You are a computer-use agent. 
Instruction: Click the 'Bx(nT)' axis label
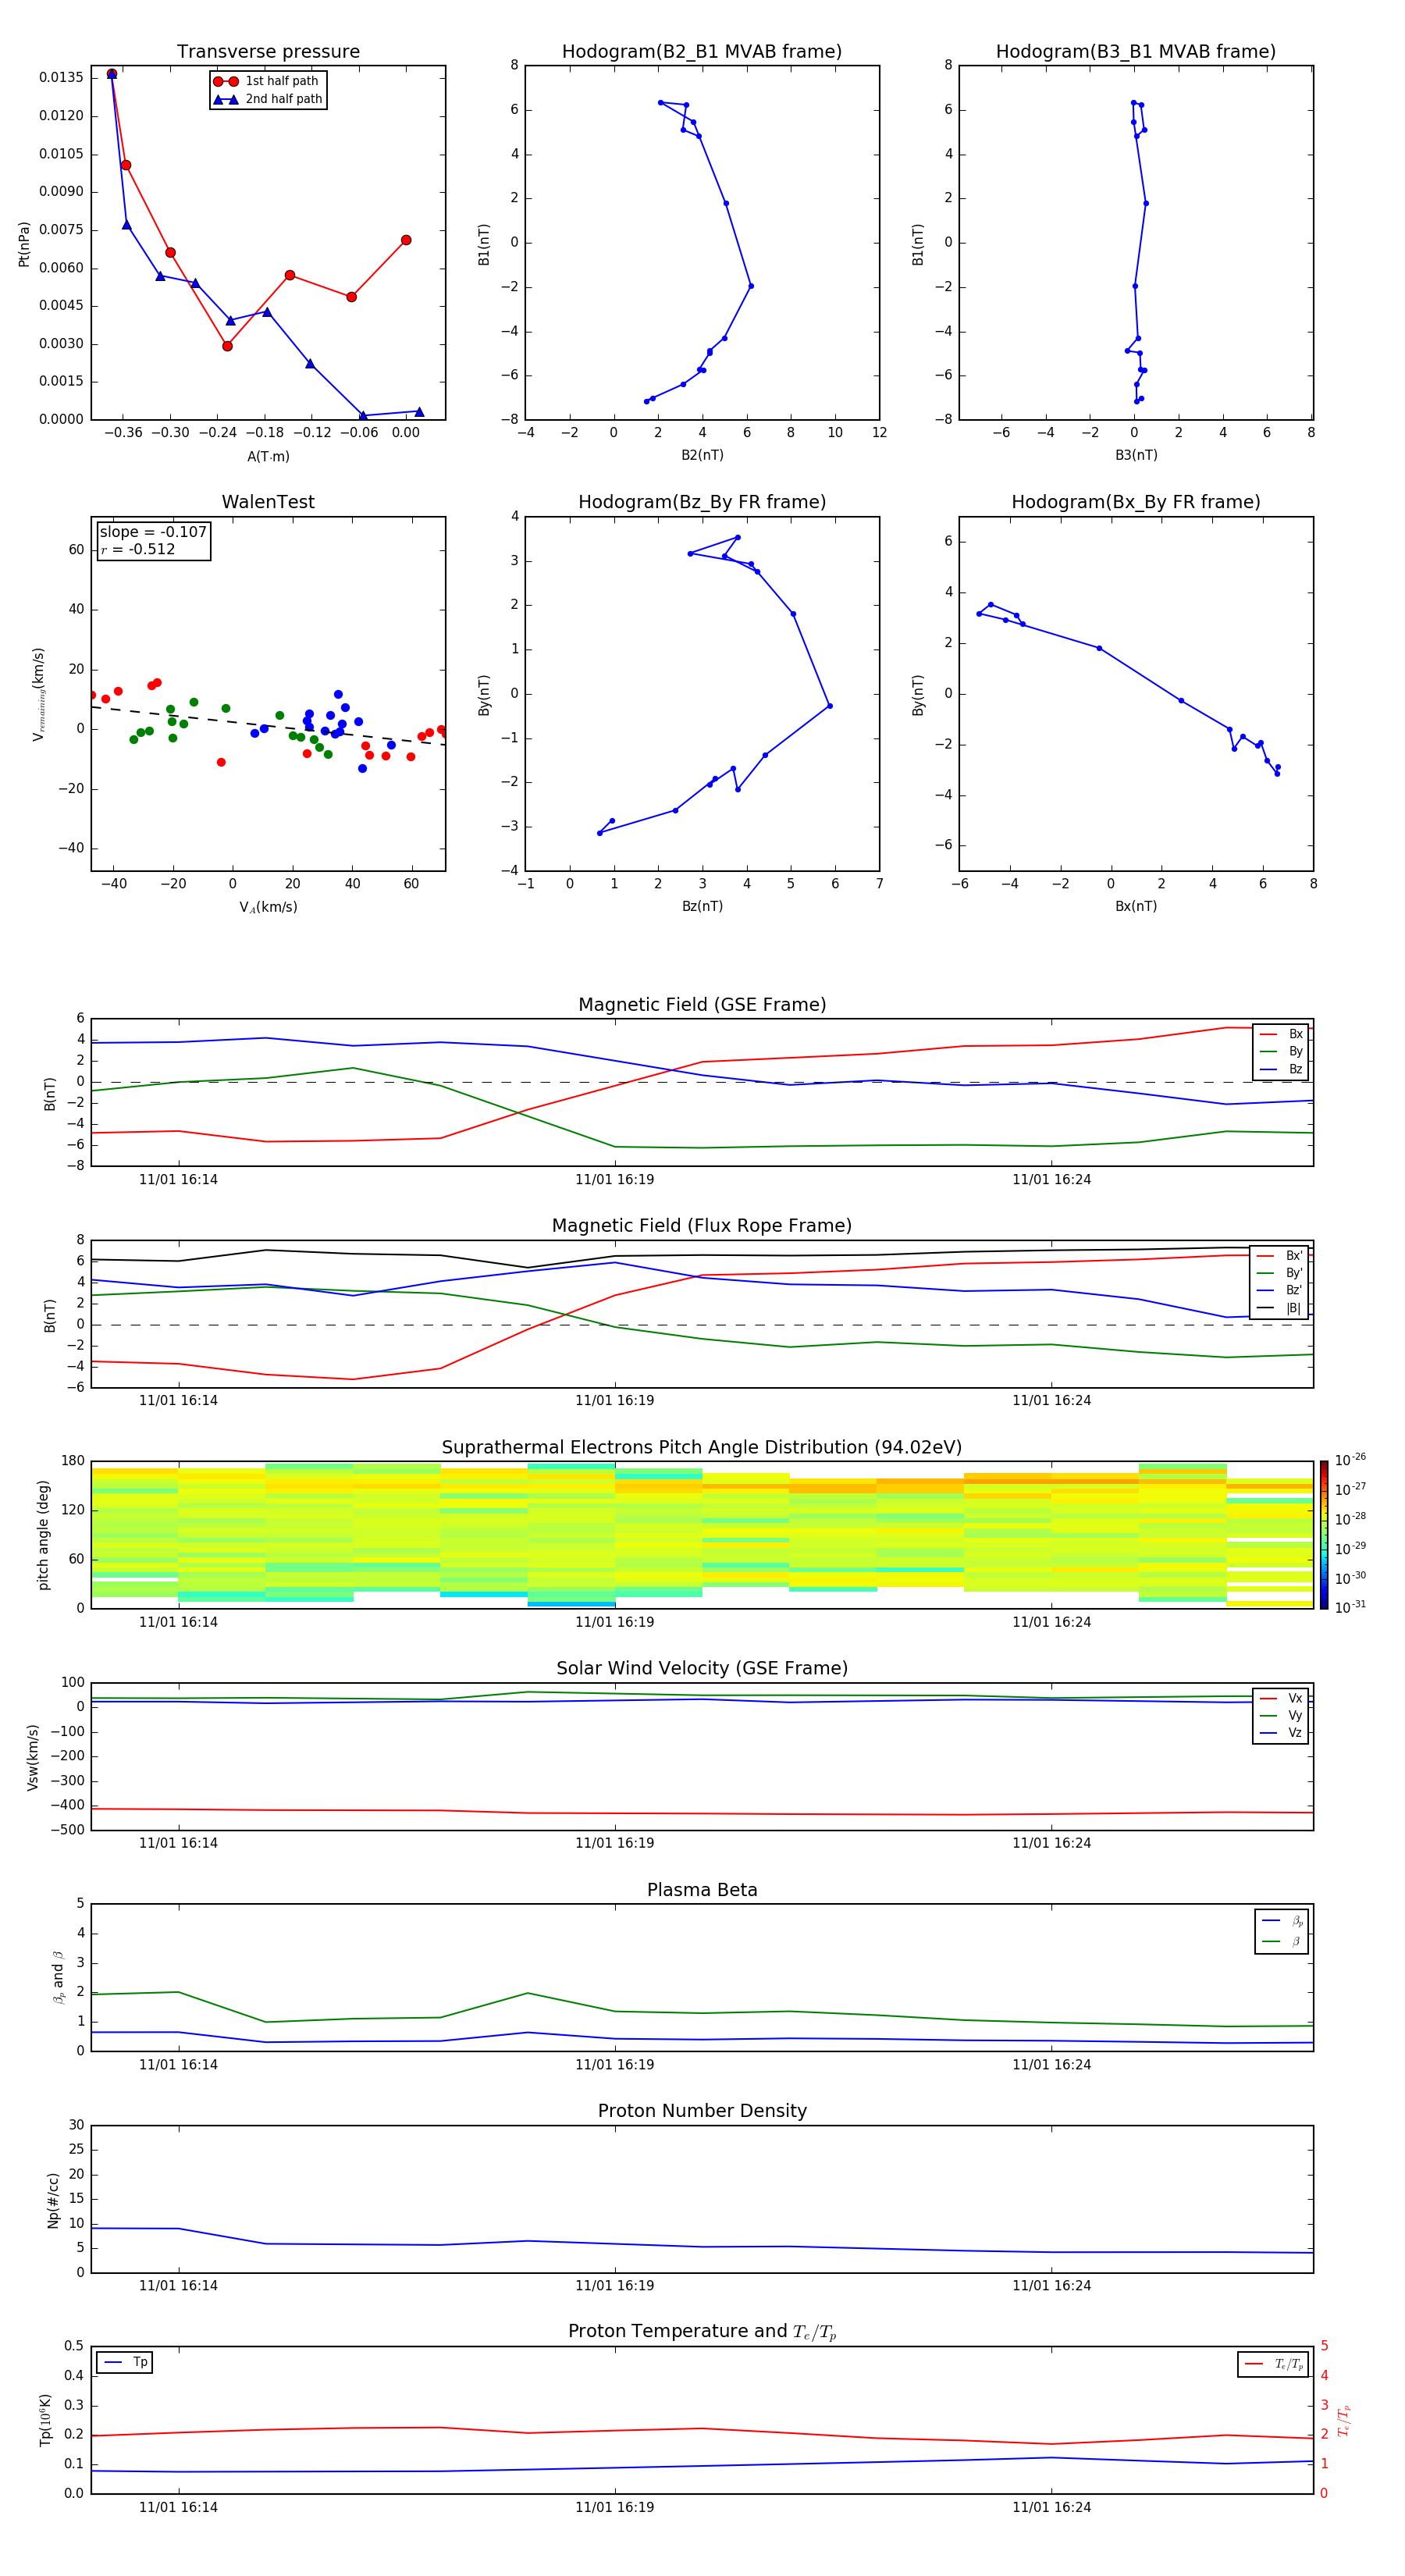(x=1136, y=906)
